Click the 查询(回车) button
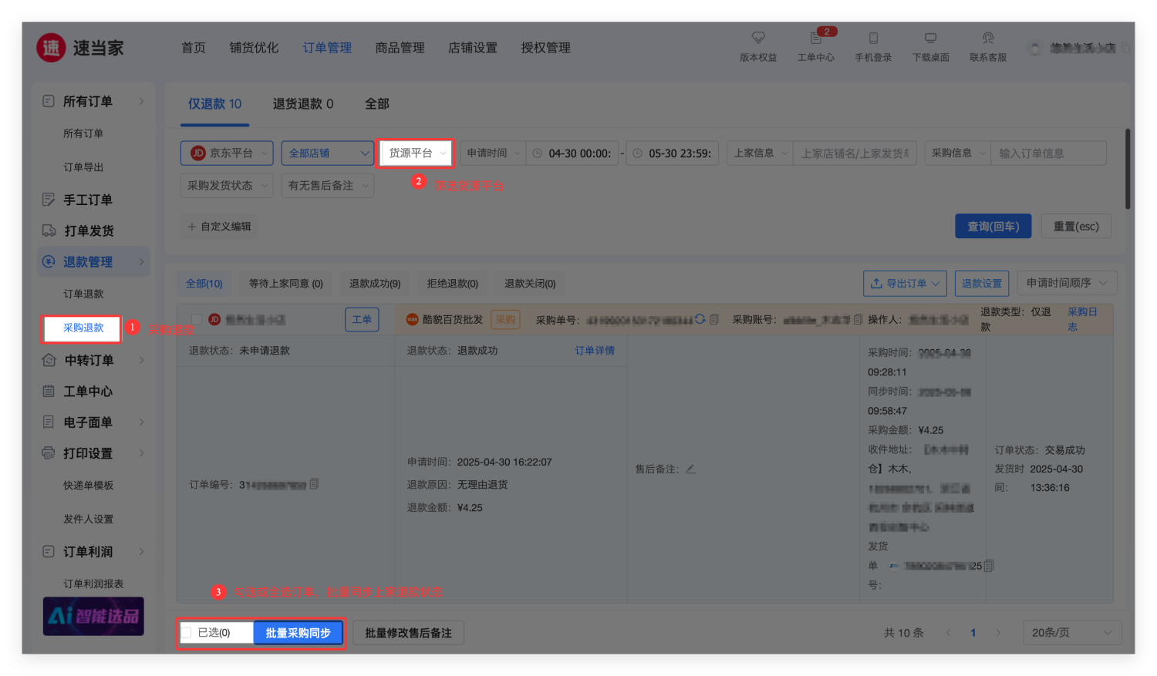 993,227
